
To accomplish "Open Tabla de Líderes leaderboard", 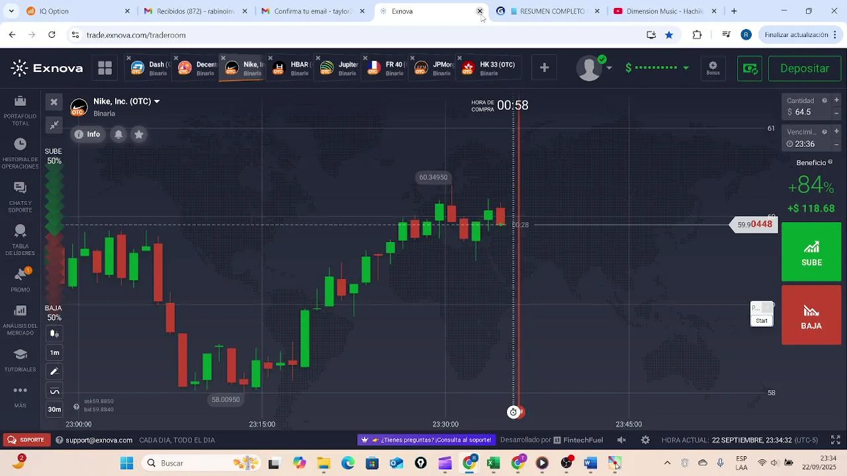I will click(21, 240).
